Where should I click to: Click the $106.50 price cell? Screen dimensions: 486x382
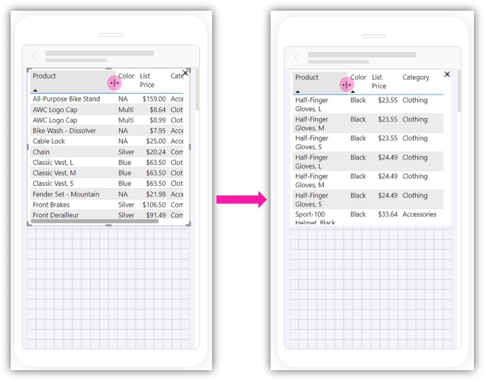154,205
